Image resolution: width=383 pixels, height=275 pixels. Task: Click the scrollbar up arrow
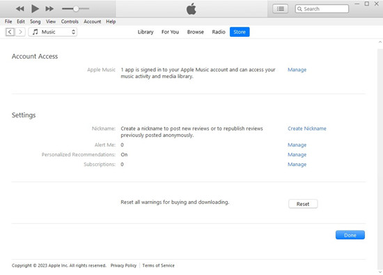click(380, 42)
